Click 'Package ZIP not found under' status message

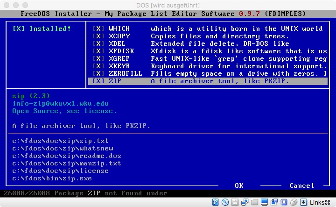111,193
